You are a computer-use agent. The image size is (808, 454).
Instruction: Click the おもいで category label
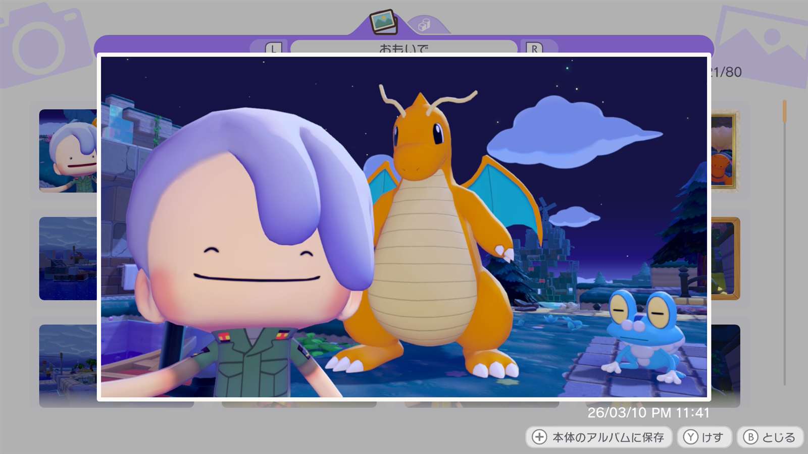pos(403,47)
